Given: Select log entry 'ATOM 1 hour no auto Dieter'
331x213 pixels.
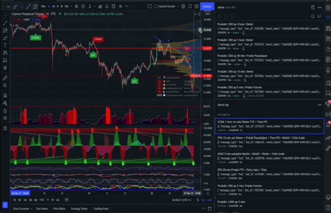Looking at the screenshot, I should coord(269,126).
